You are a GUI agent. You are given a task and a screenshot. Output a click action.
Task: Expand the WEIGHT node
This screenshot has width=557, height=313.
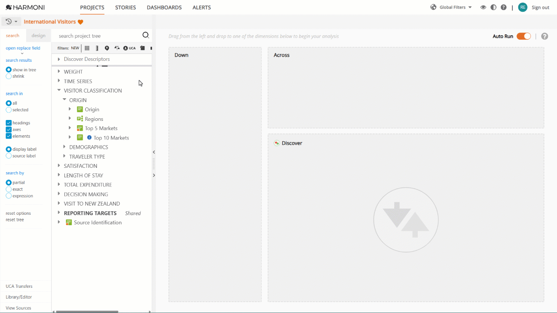tap(59, 71)
